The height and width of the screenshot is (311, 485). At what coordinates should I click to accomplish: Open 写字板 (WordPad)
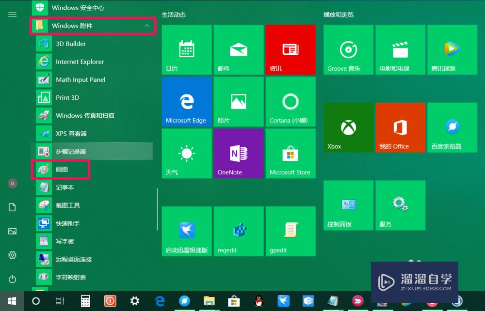pyautogui.click(x=92, y=241)
